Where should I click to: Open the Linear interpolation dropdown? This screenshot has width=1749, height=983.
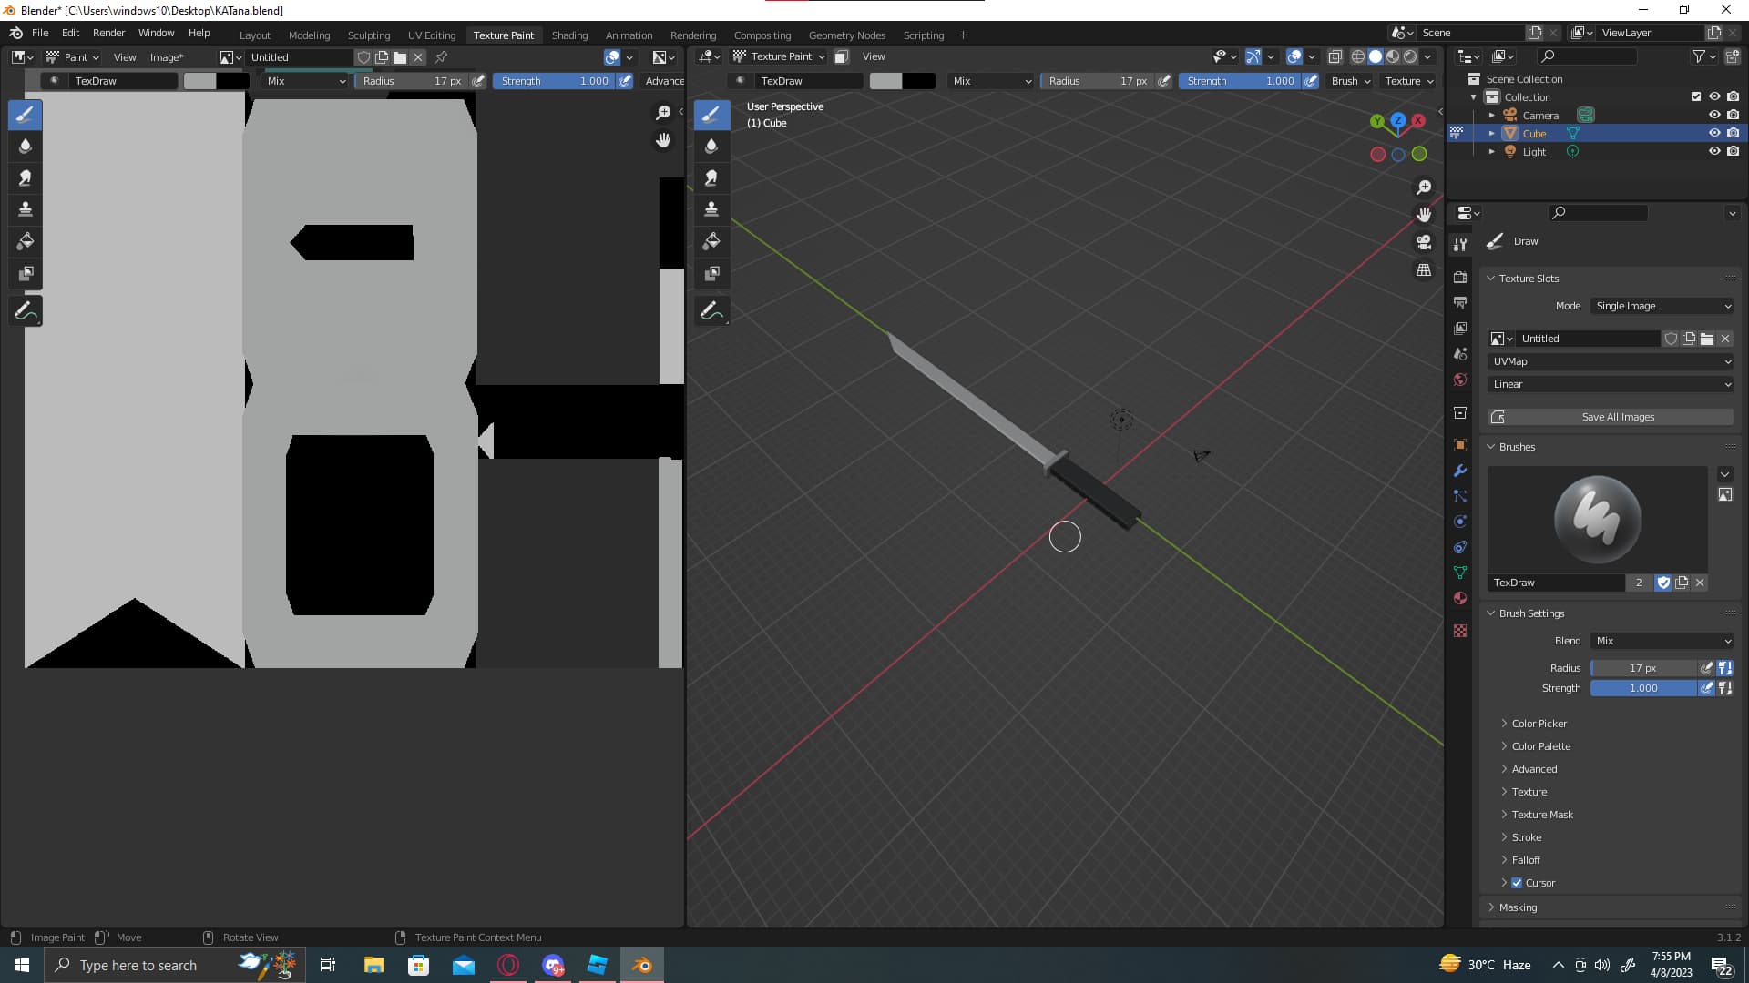pyautogui.click(x=1611, y=384)
